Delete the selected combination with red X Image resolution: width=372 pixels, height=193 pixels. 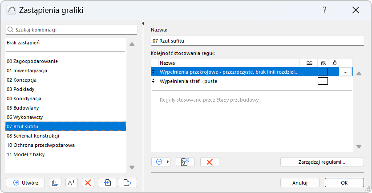(88, 182)
